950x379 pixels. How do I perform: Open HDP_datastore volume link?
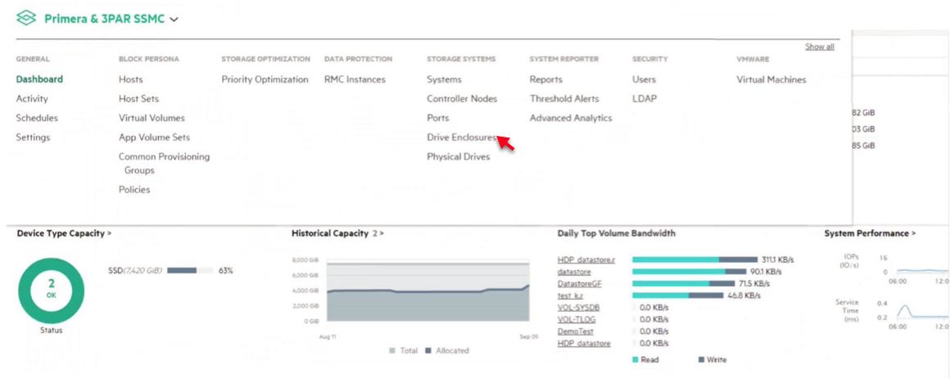[584, 343]
